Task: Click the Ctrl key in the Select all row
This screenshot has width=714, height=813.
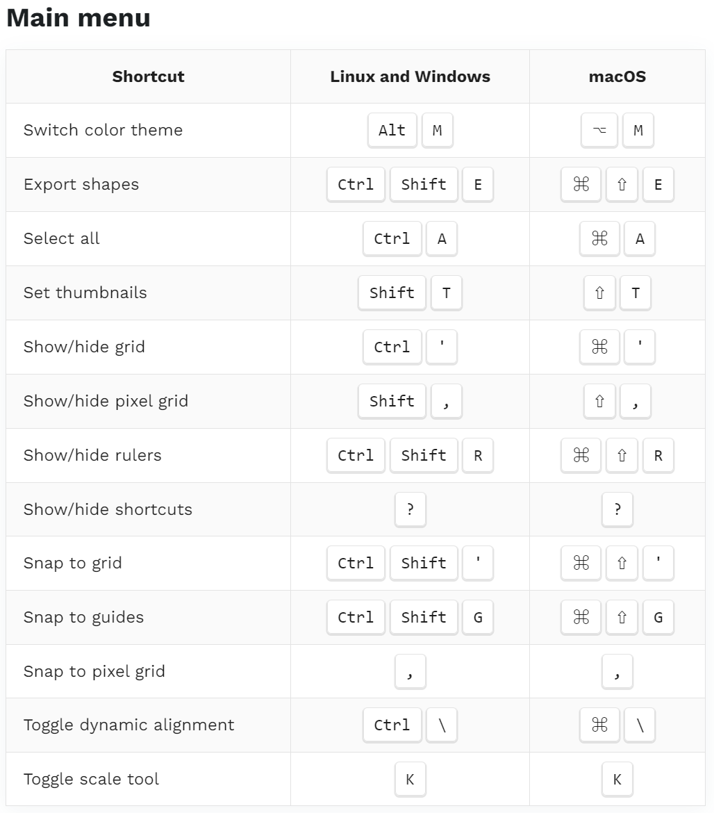Action: 392,239
